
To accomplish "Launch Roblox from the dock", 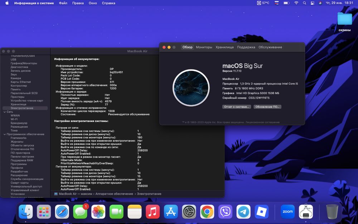I will 262,212.
